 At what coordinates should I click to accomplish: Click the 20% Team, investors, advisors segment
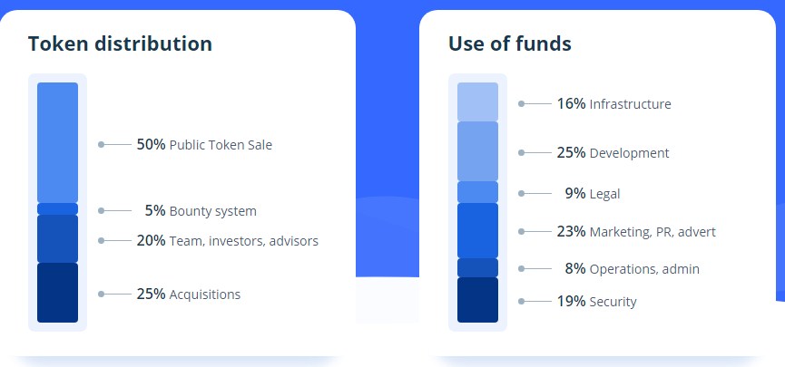coord(57,239)
